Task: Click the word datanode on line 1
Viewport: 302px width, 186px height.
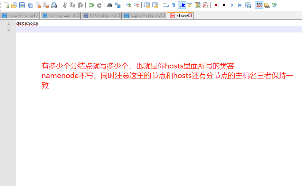Action: [27, 23]
